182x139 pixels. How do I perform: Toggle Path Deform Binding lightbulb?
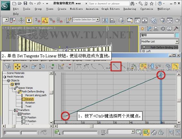144,47
